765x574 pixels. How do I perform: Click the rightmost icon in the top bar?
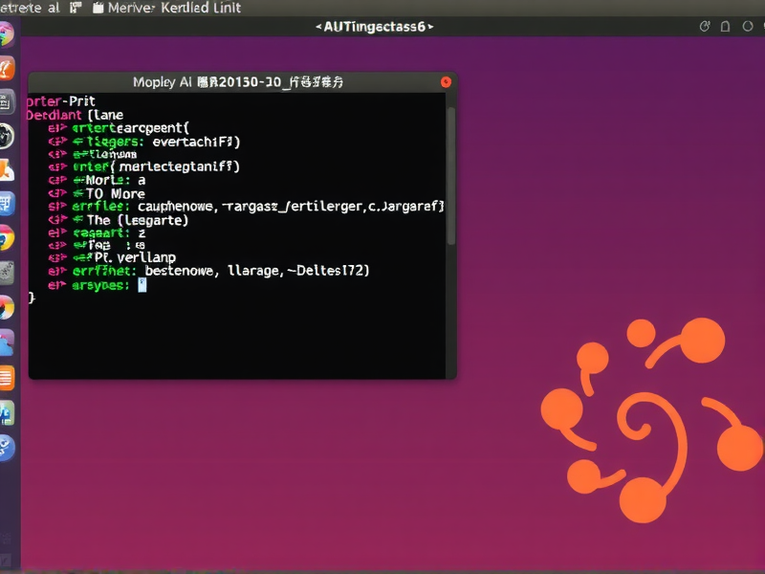(747, 27)
